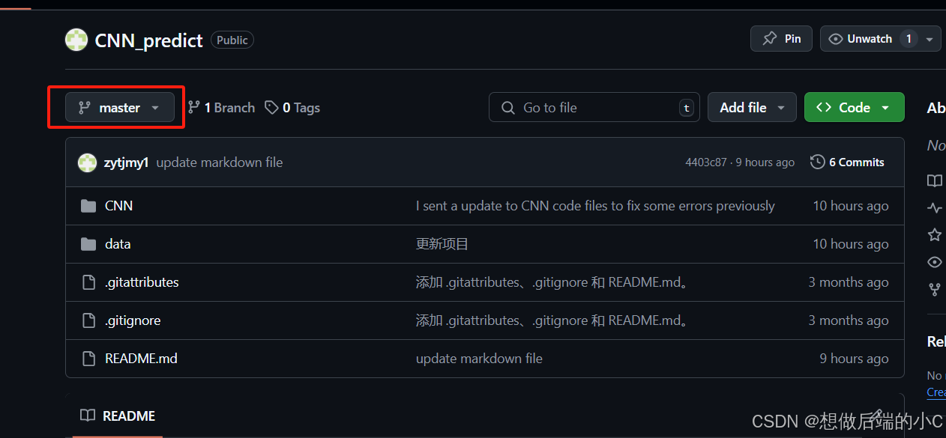This screenshot has height=438, width=946.
Task: Click the file icon for README.md
Action: click(88, 359)
